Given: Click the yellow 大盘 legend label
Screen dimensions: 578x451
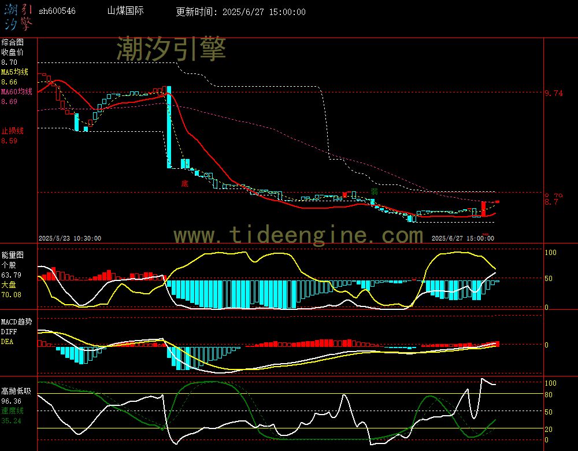Looking at the screenshot, I should pos(9,284).
